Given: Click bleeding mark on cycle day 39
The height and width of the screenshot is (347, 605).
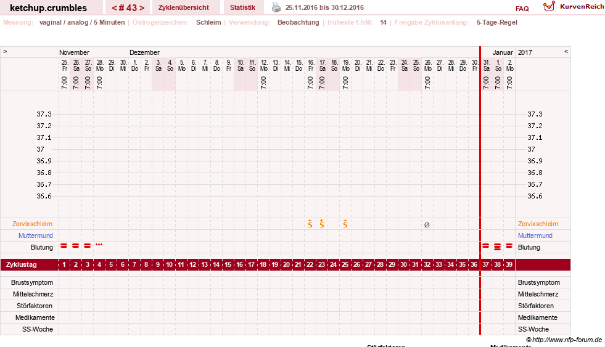Looking at the screenshot, I should coord(509,245).
